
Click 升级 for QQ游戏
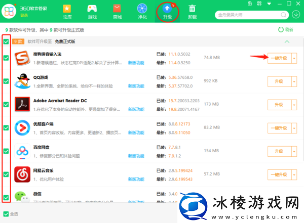279,81
